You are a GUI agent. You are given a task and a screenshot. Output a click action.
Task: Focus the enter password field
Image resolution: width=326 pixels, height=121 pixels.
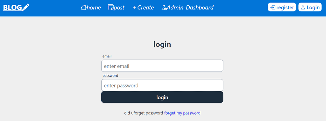[x=162, y=85]
